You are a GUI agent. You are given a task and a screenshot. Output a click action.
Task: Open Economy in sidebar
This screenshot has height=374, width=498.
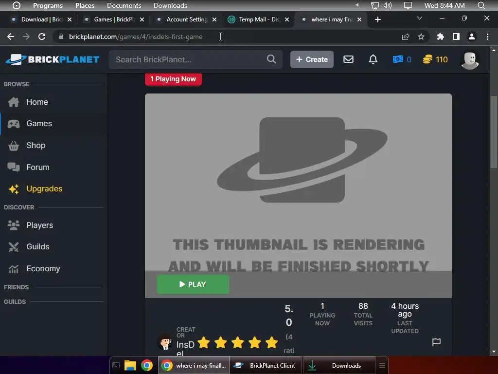(x=53, y=269)
